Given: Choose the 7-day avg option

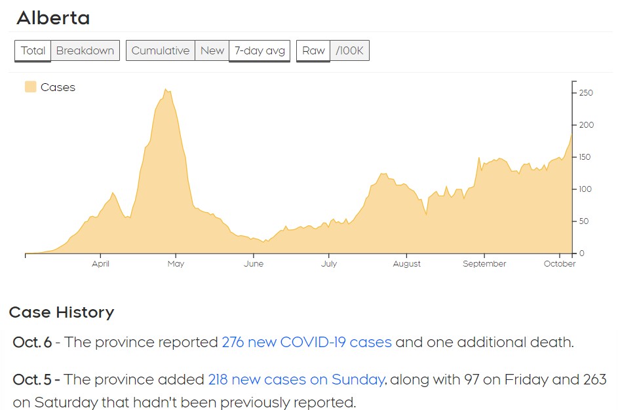Looking at the screenshot, I should coord(260,51).
